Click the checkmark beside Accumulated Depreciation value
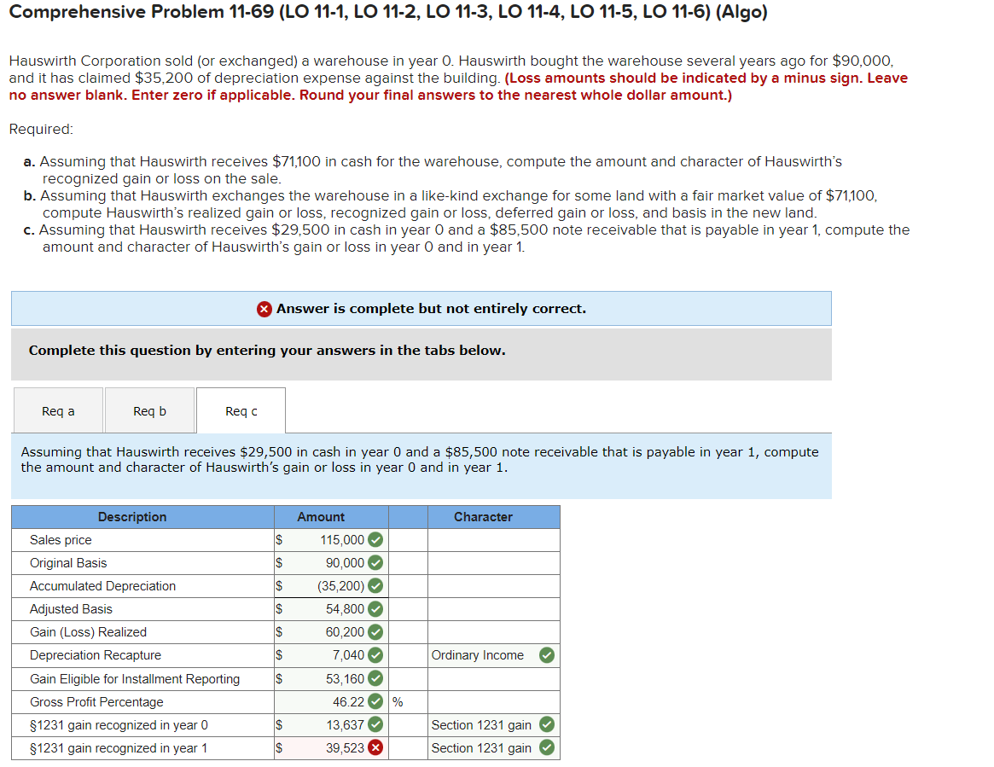This screenshot has width=994, height=767. click(377, 586)
